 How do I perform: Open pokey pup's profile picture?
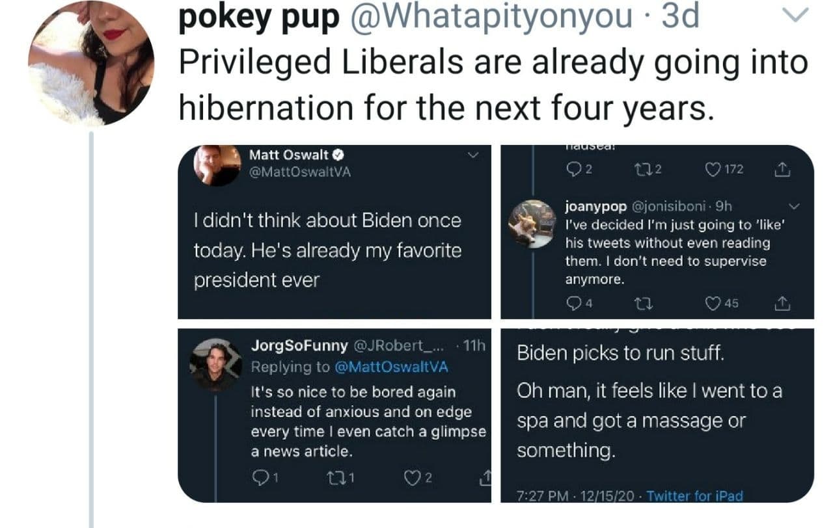tap(91, 64)
